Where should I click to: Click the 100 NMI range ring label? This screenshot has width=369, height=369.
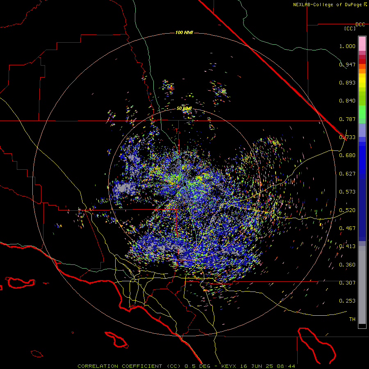tap(184, 32)
